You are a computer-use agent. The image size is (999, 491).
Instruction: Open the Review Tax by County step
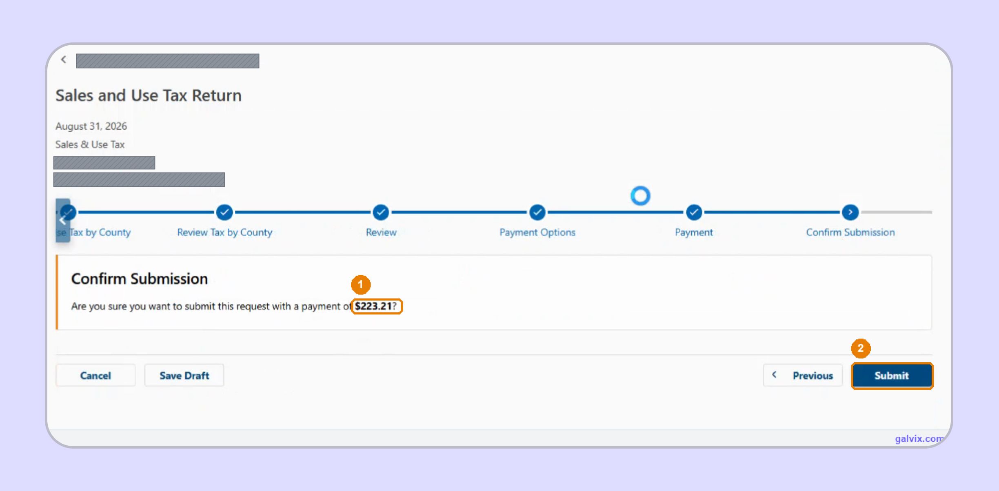point(224,232)
